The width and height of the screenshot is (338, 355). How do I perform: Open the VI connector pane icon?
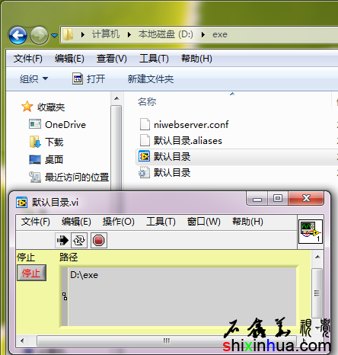[x=311, y=232]
